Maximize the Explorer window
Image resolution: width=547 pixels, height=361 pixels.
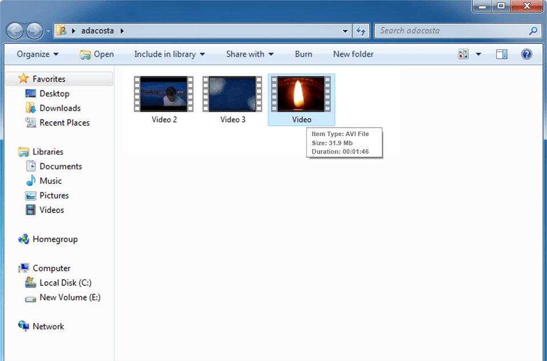(x=501, y=6)
